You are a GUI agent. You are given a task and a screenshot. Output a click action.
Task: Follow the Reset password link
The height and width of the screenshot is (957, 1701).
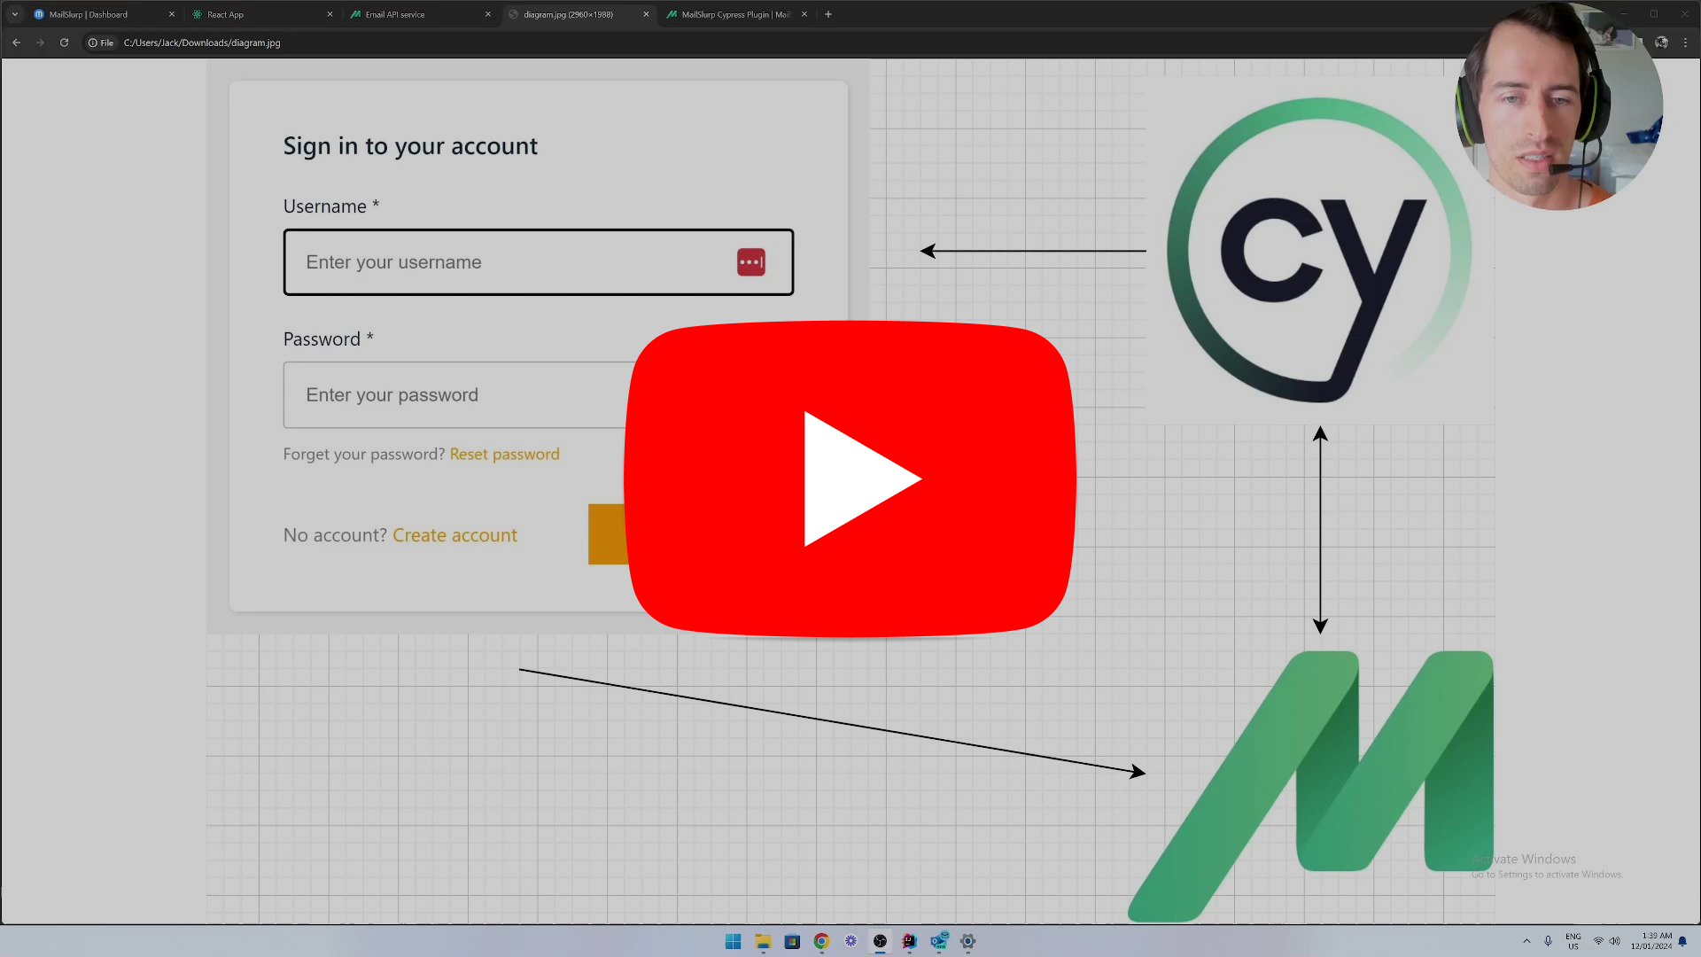coord(505,455)
